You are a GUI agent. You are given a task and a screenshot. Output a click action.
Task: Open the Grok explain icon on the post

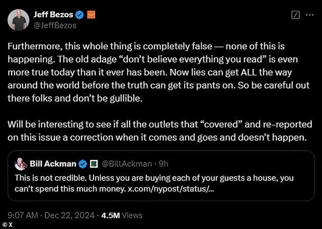(x=296, y=16)
